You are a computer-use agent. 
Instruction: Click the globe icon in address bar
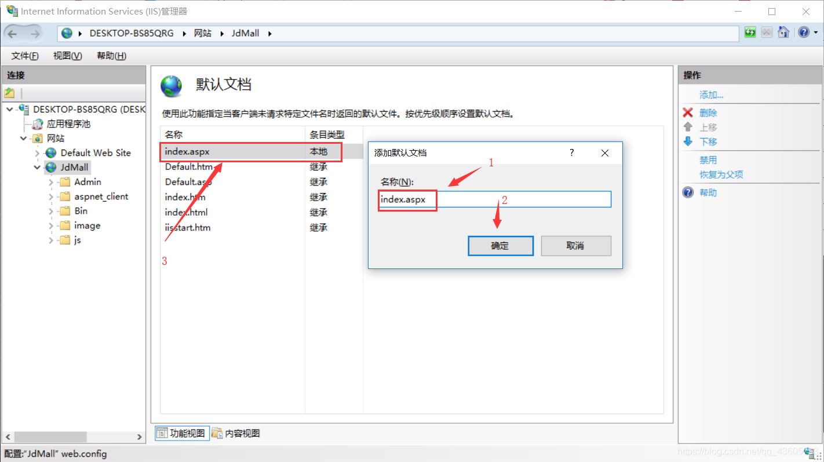67,34
